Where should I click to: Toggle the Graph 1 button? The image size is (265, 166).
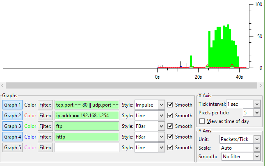13,105
